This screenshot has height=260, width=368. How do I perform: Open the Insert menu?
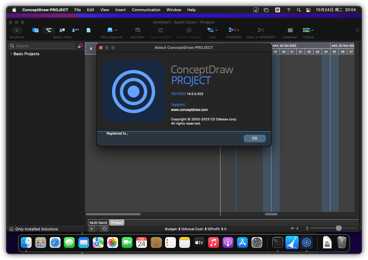[x=120, y=10]
